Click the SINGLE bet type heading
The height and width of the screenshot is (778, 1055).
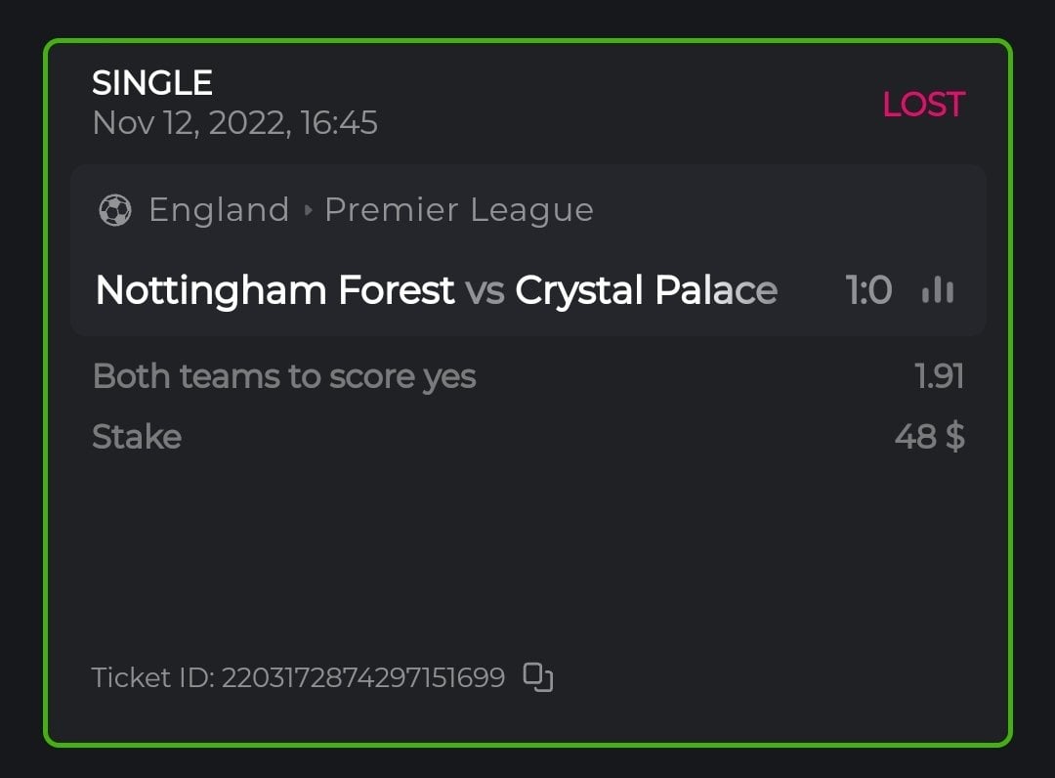click(151, 83)
